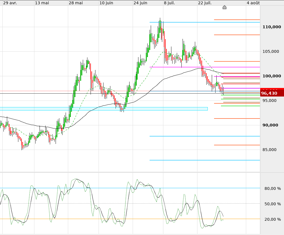The height and width of the screenshot is (235, 284).
Task: Click the 20,00 % stochastic level label
Action: tap(273, 219)
